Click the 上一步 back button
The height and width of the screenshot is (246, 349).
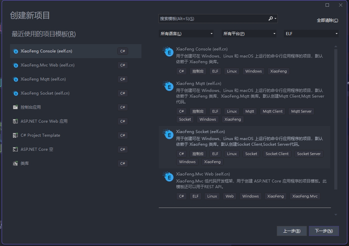point(292,231)
